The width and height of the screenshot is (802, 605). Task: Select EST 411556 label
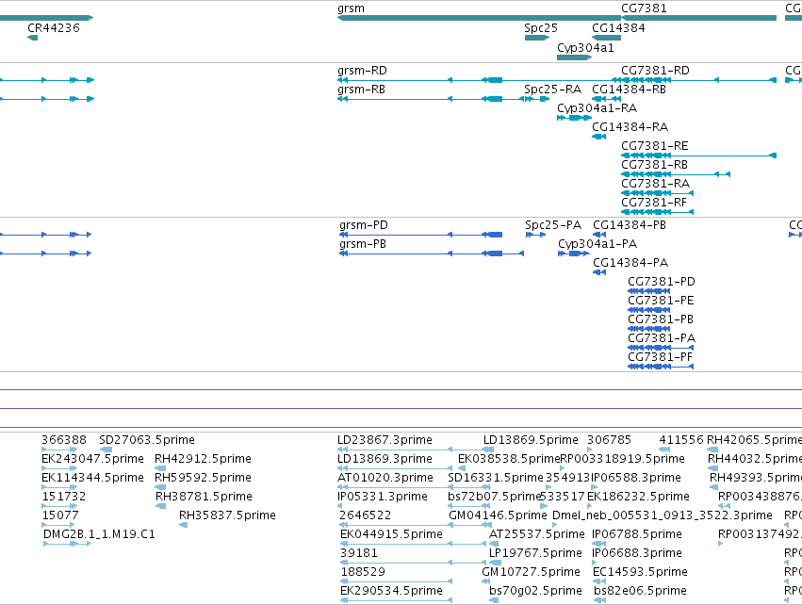[x=681, y=440]
